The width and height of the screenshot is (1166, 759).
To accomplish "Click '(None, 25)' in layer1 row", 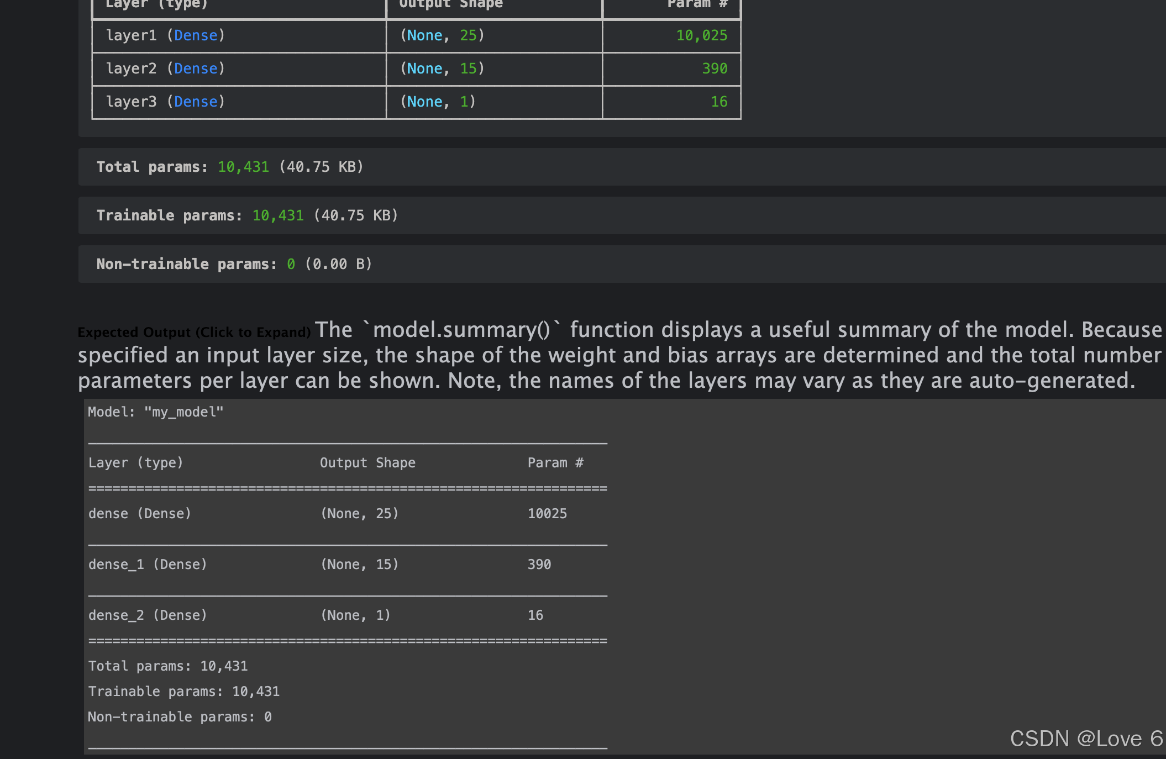I will (x=442, y=35).
